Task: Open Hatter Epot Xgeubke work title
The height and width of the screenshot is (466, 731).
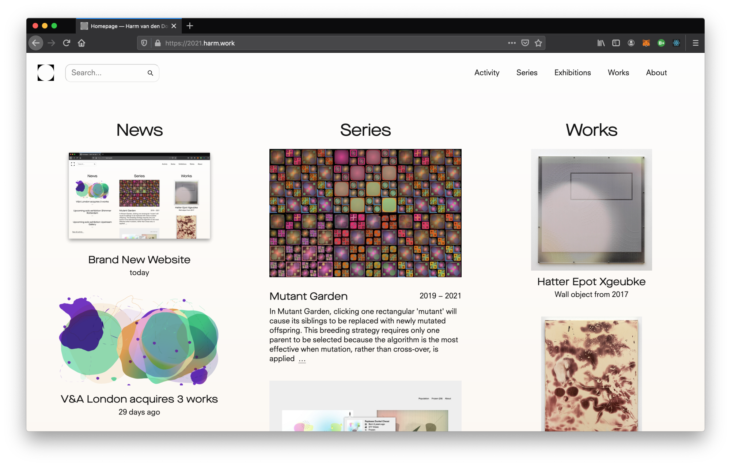Action: coord(591,282)
